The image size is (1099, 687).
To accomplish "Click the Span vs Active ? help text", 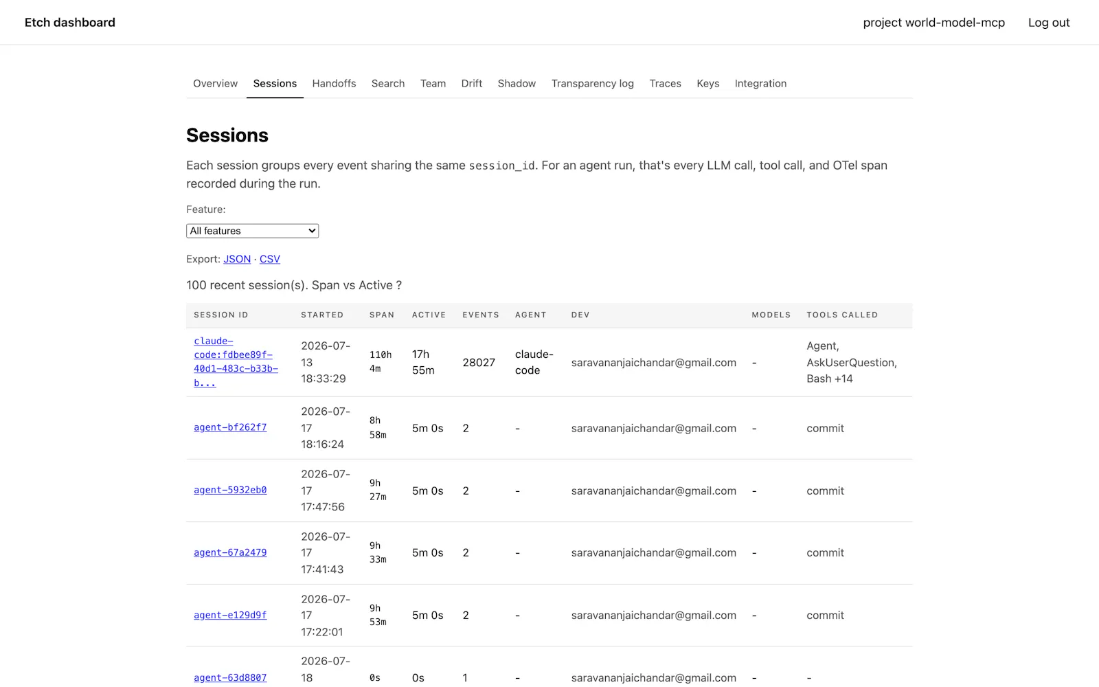I will tap(356, 285).
